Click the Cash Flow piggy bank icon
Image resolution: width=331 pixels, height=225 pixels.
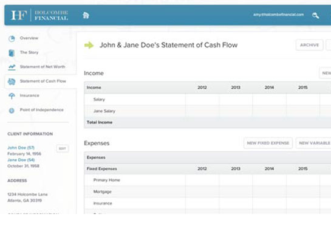pos(12,81)
